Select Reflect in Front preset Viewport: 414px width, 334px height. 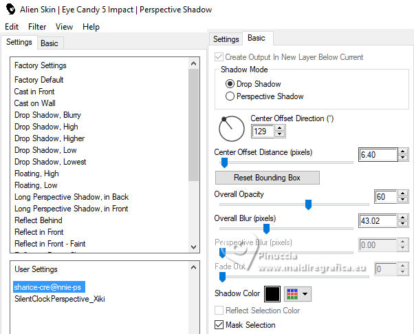click(x=39, y=232)
